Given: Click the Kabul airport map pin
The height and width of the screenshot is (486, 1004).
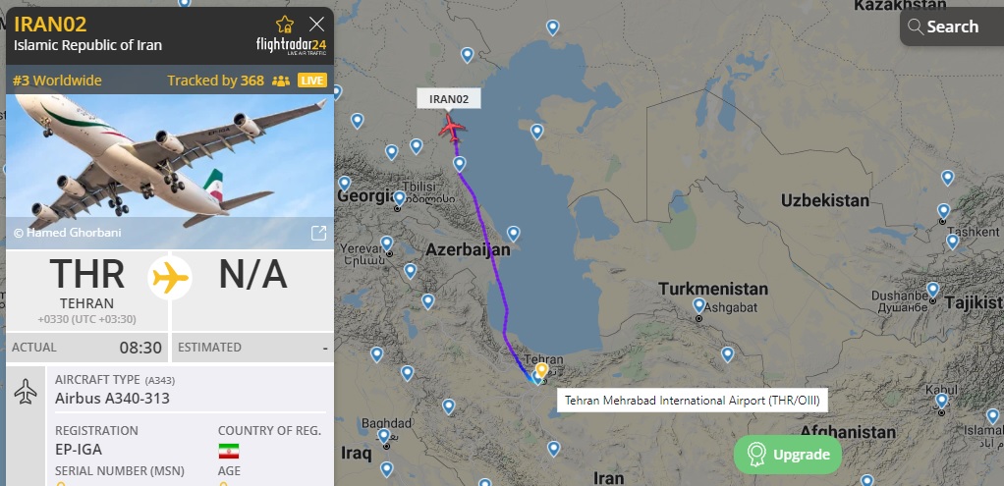Looking at the screenshot, I should click(x=941, y=401).
